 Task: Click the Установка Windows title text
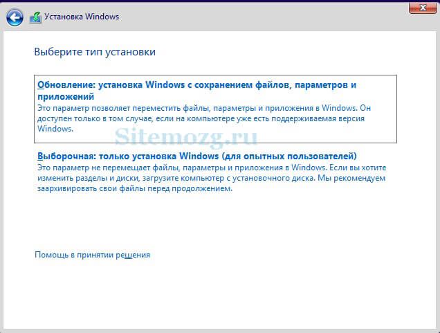click(x=82, y=17)
